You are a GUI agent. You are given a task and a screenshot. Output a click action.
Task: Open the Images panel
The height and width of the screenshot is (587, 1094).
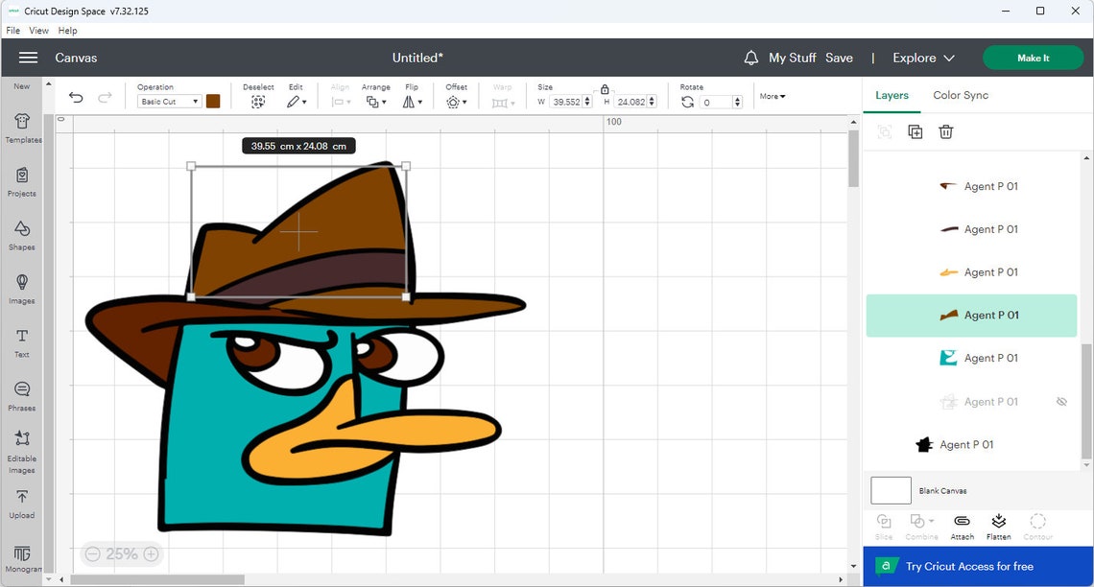pos(21,286)
